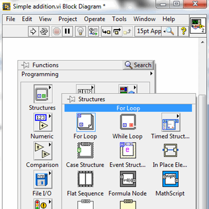The height and width of the screenshot is (209, 209).
Task: Open the Structures subpalette icon
Action: point(43,94)
